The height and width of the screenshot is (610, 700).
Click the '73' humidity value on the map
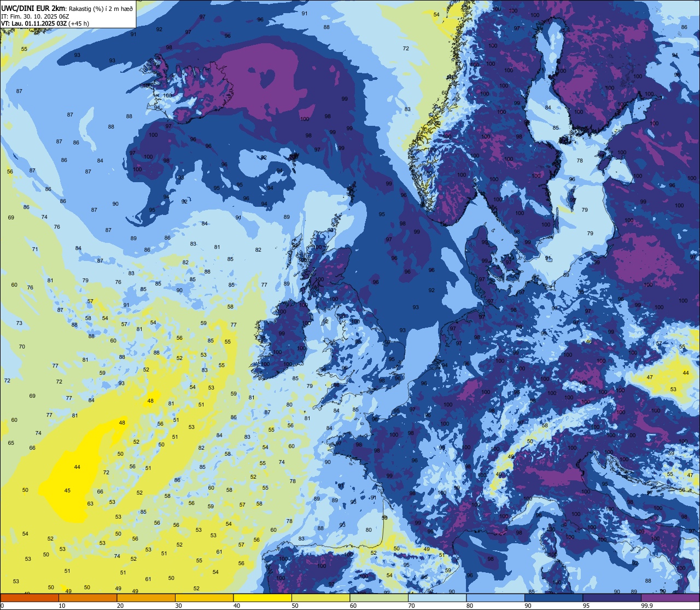(19, 323)
